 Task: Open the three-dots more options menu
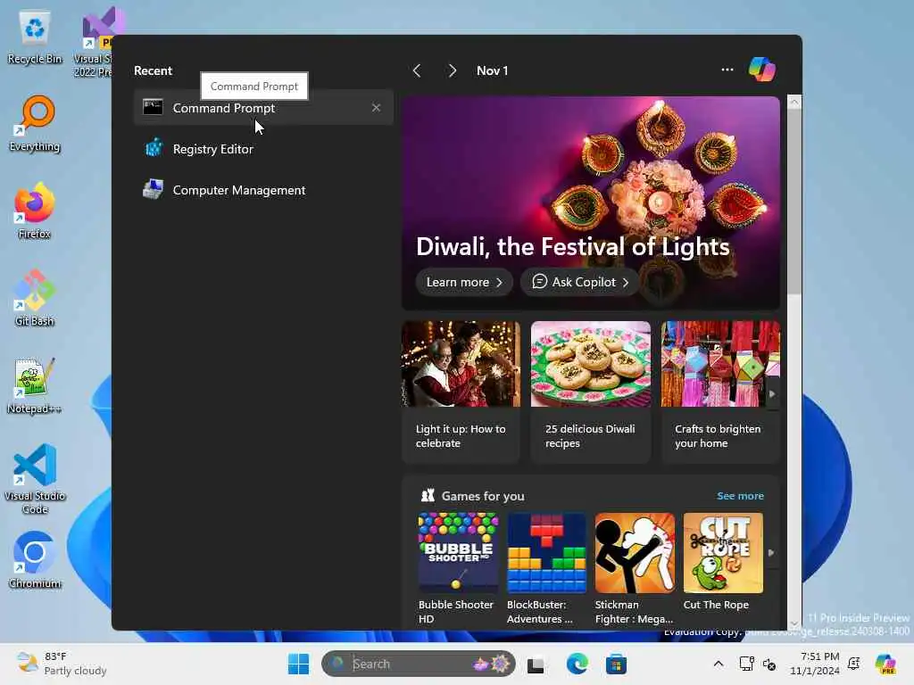click(x=727, y=70)
